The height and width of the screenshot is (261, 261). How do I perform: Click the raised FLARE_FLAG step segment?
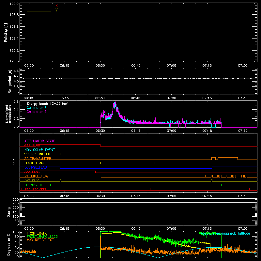pyautogui.click(x=119, y=162)
